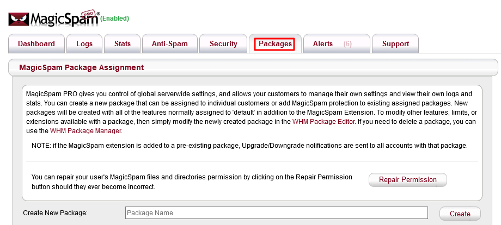Viewport: 501px width, 225px height.
Task: Click the MagicSpam PRO logo
Action: click(53, 18)
